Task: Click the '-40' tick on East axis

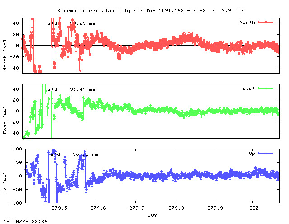Action: [14, 133]
